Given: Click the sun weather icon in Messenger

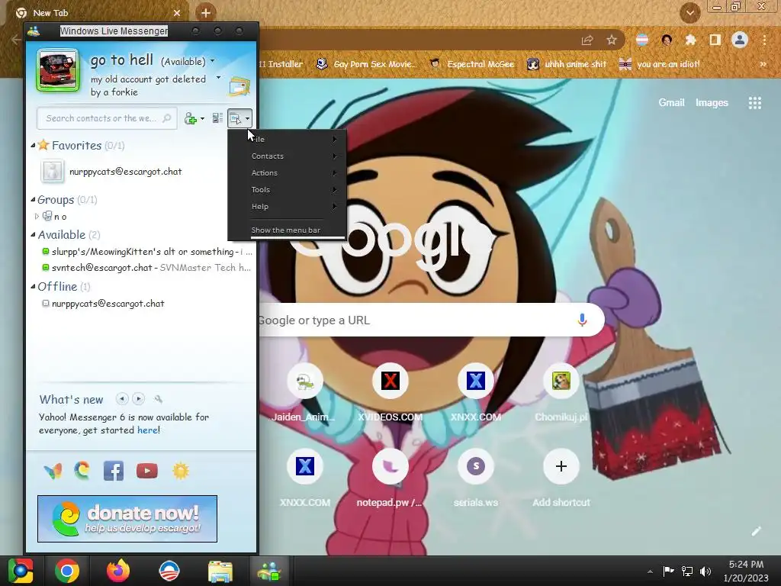Looking at the screenshot, I should coord(181,471).
